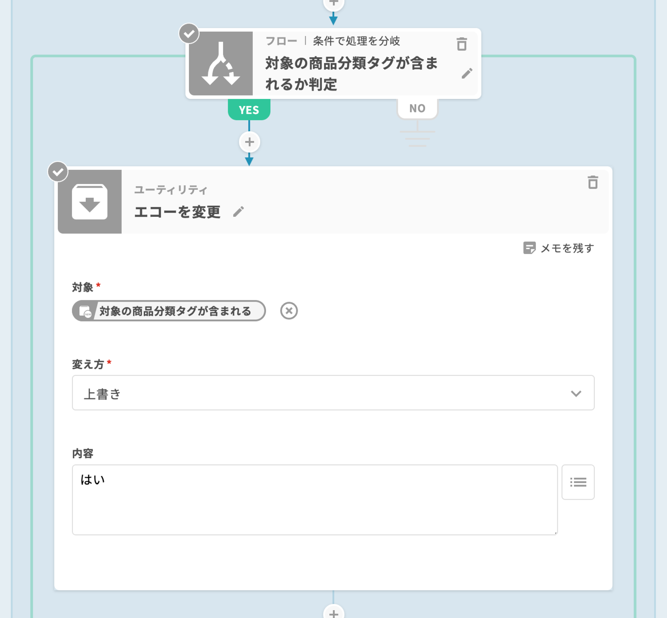The image size is (667, 618).
Task: Add a step above the branch condition
Action: (333, 3)
